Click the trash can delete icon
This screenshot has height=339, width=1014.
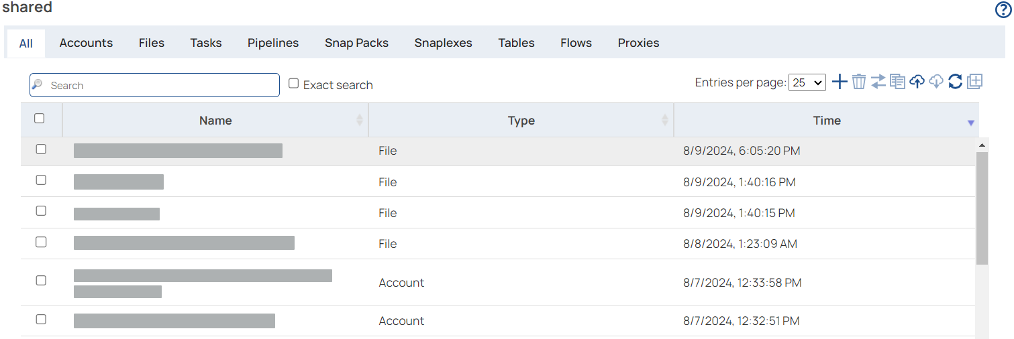tap(859, 82)
